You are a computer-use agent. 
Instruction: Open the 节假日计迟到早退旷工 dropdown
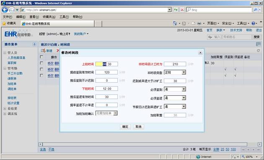pos(184,107)
